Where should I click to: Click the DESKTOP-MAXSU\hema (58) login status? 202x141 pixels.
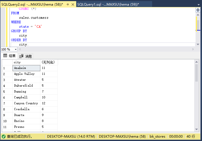pyautogui.click(x=122, y=136)
